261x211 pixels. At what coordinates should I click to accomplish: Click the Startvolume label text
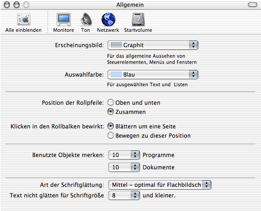coord(138,30)
